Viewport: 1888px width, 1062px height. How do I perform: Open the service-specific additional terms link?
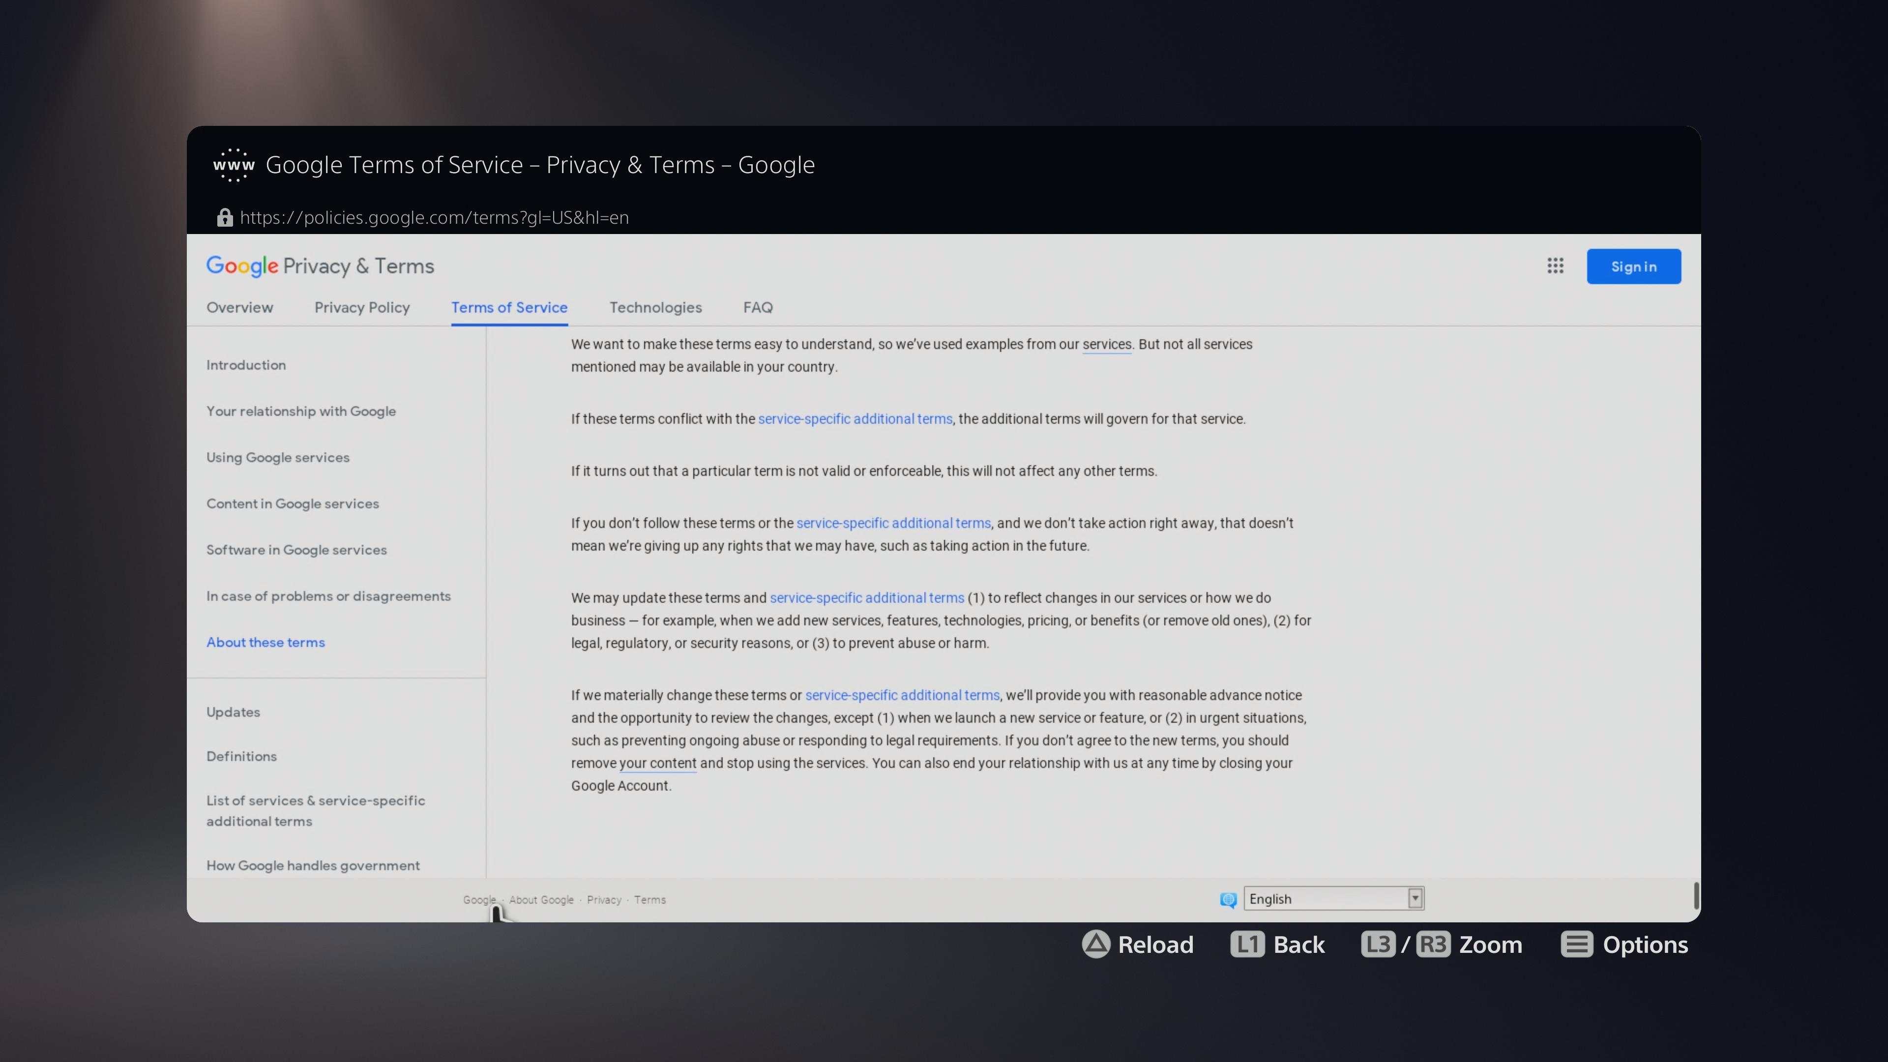coord(855,418)
